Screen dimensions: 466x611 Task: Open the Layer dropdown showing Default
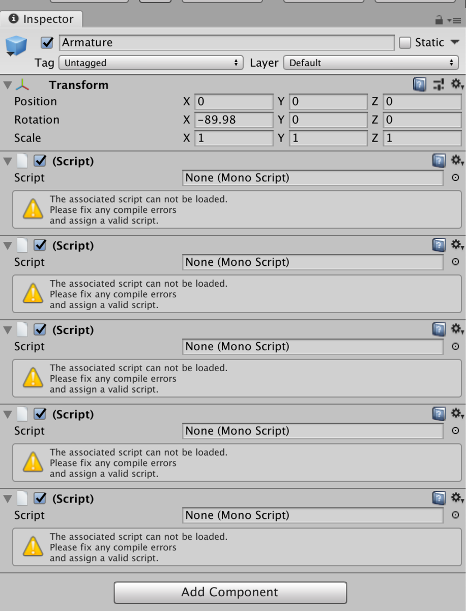370,63
